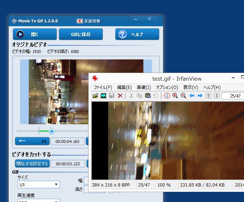
Task: Click the video position slider handle
Action: [x=51, y=131]
